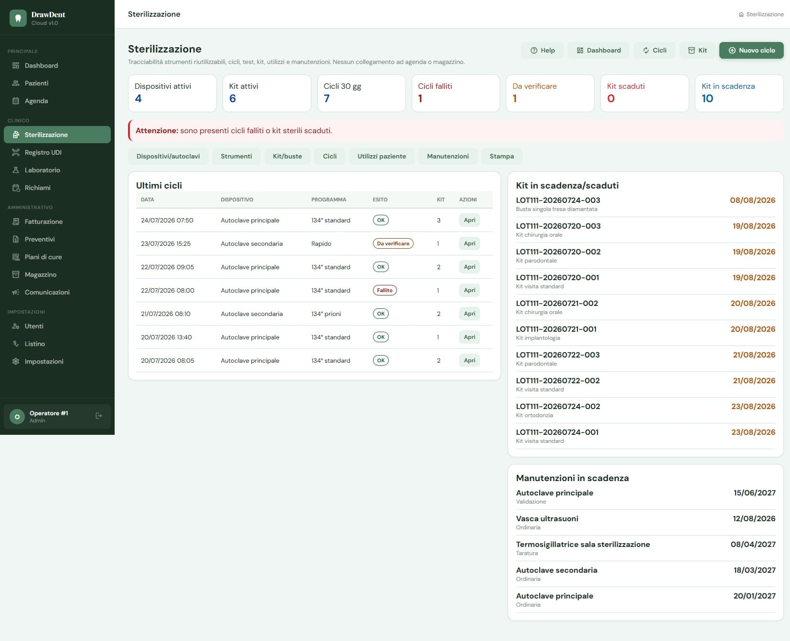The height and width of the screenshot is (641, 790).
Task: Click the Operatore #1 avatar circle
Action: (17, 417)
